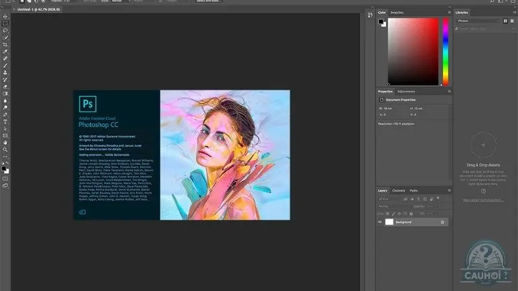Click the hue spectrum slider

[x=445, y=52]
